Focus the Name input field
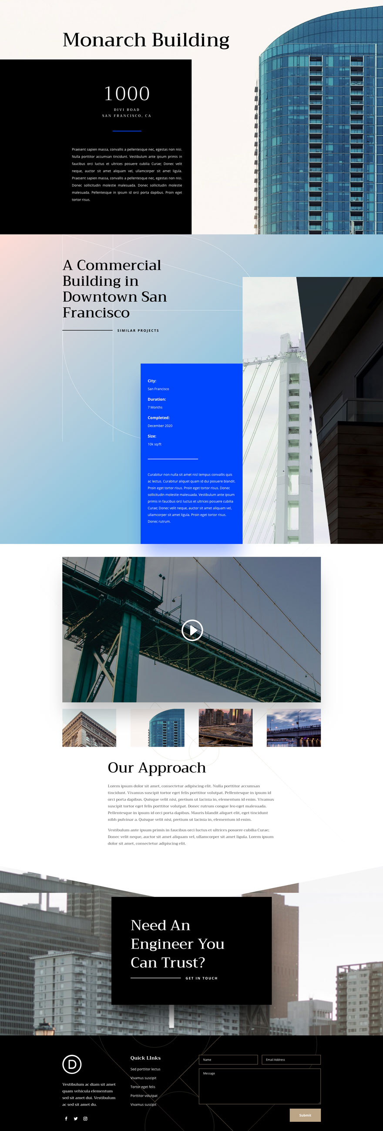 point(228,1060)
